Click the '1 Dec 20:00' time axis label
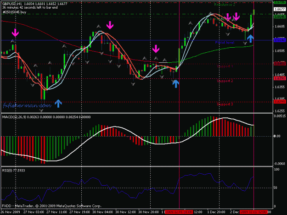 (216, 212)
